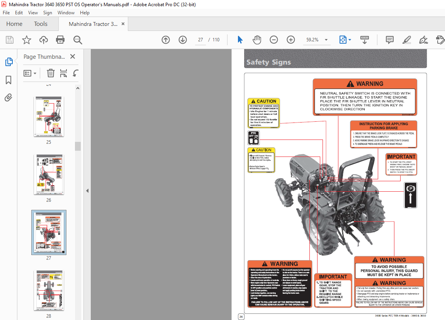Open the Find text magnifier tool
445x320 pixels.
(x=78, y=40)
